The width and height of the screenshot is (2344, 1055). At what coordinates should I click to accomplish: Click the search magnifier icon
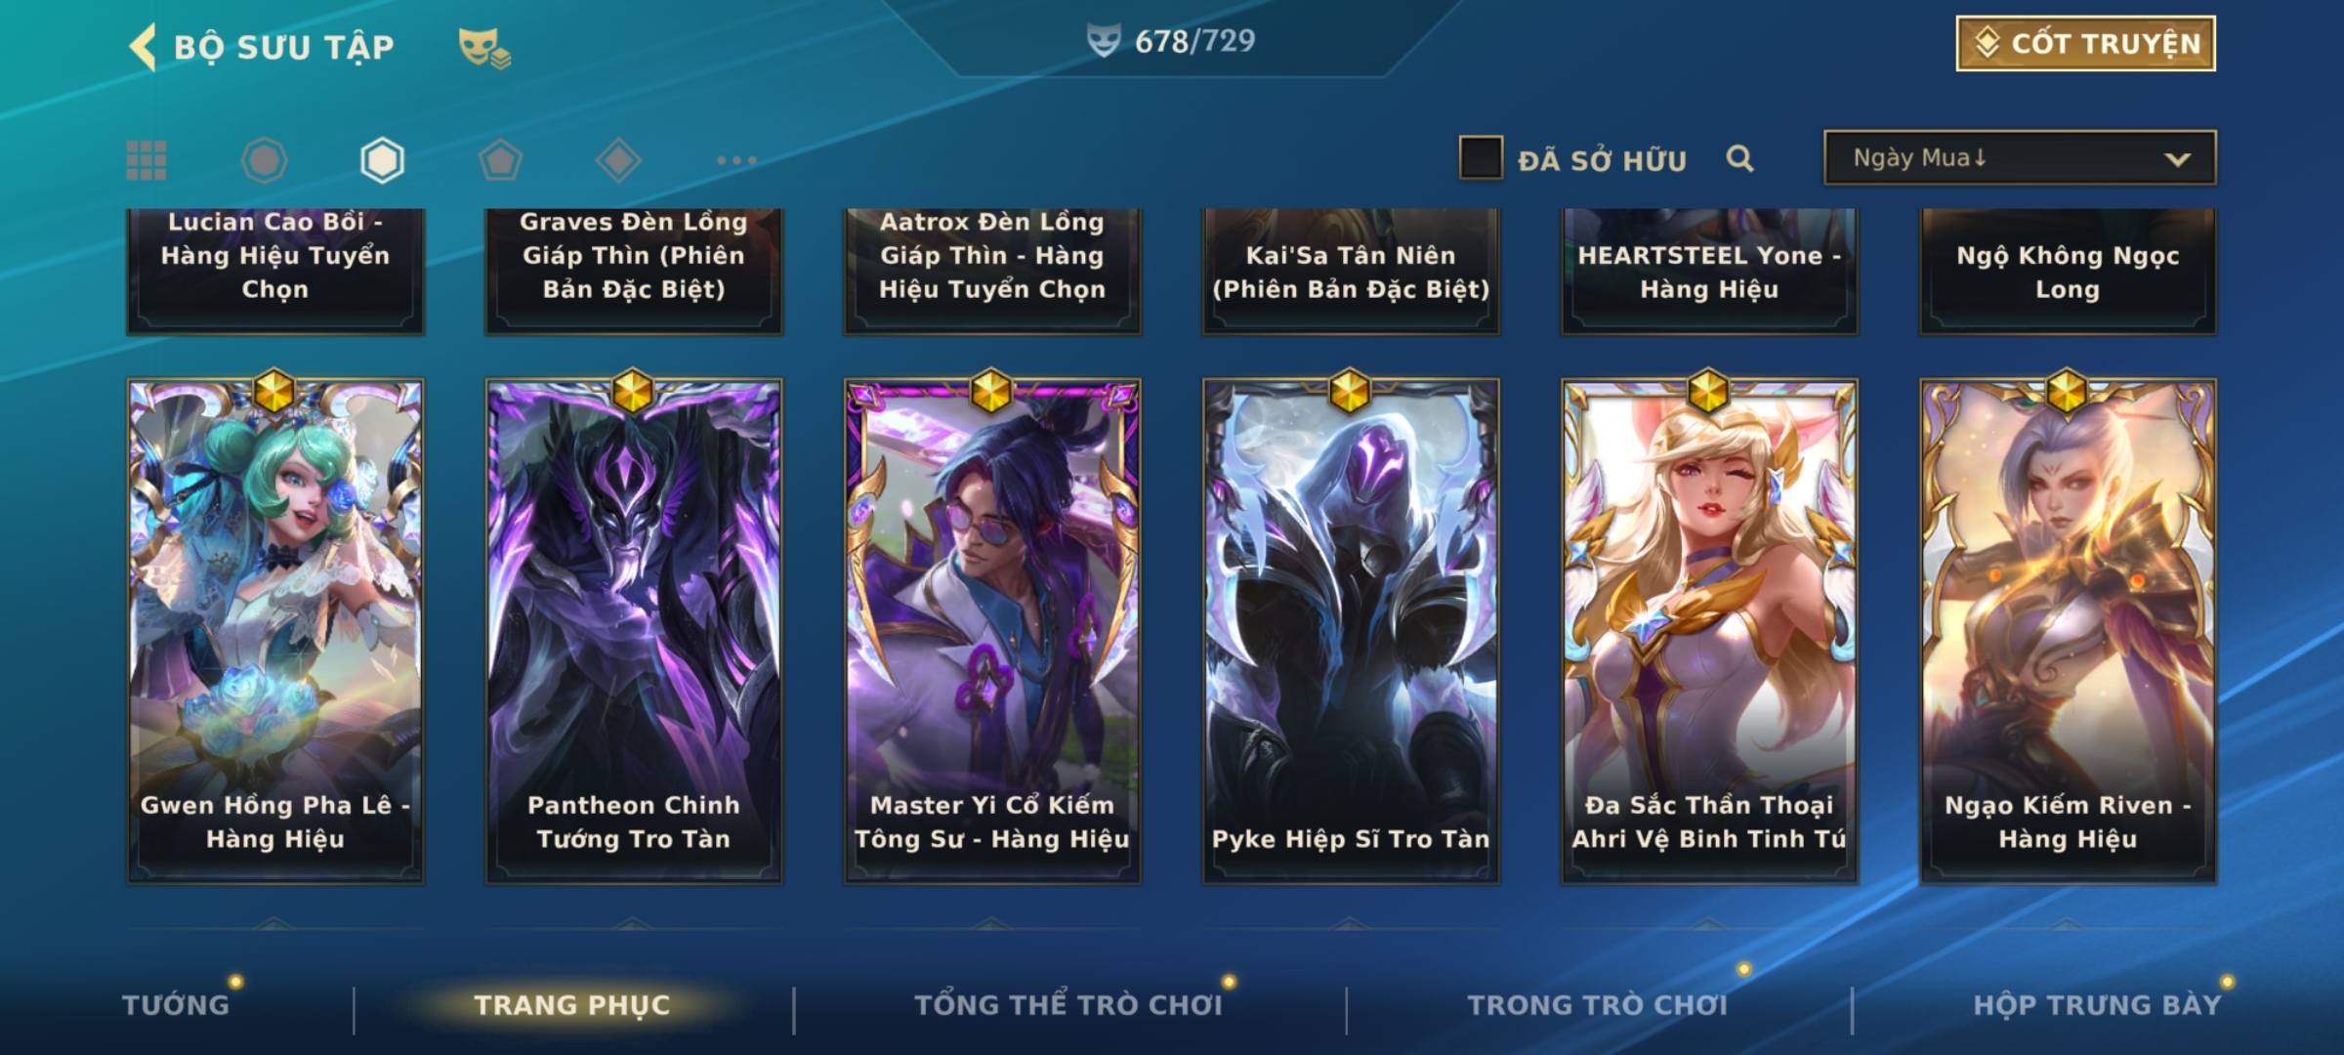click(x=1739, y=158)
